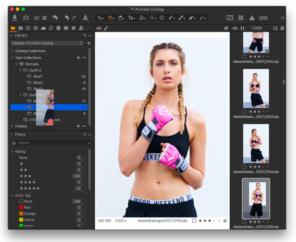
Task: Choose the Select pointer cursor tool
Action: (100, 18)
